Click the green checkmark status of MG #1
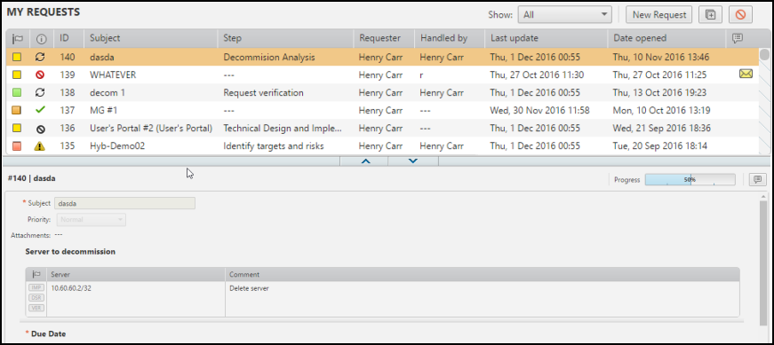Image resolution: width=774 pixels, height=345 pixels. [x=40, y=110]
